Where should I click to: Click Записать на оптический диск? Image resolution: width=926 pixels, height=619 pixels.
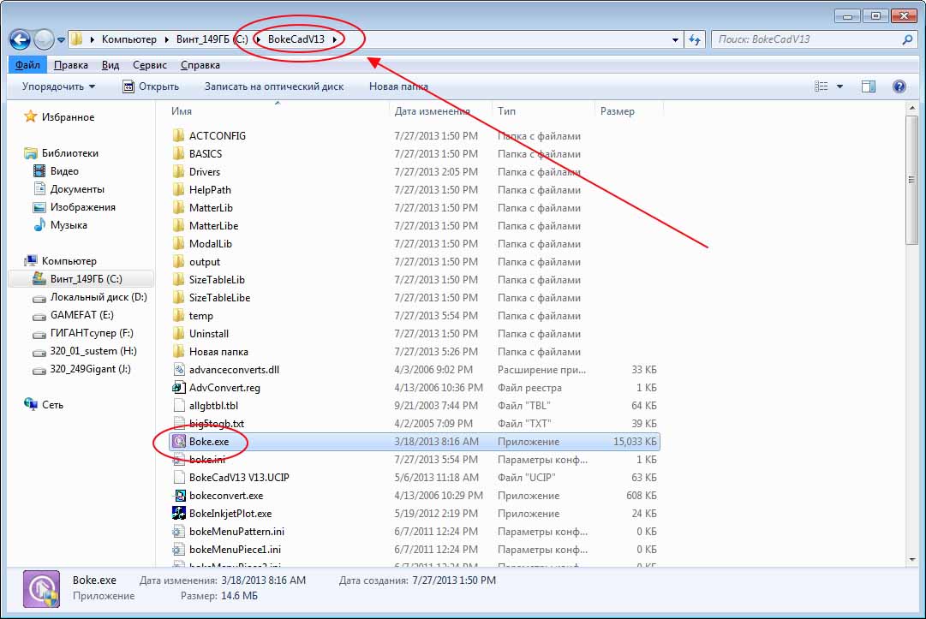point(274,86)
